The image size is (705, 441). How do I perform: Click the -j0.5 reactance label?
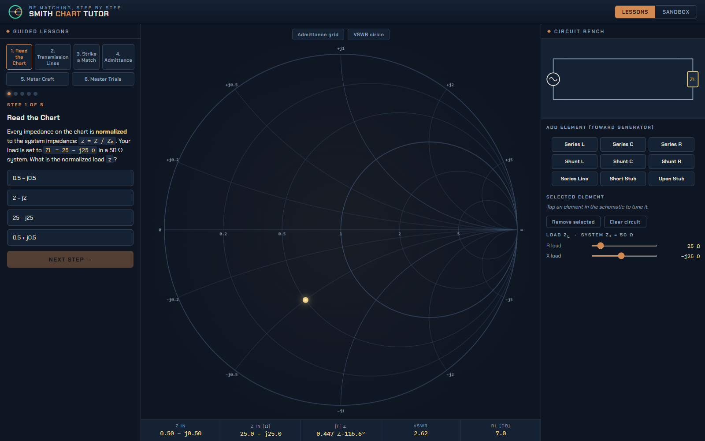(231, 374)
